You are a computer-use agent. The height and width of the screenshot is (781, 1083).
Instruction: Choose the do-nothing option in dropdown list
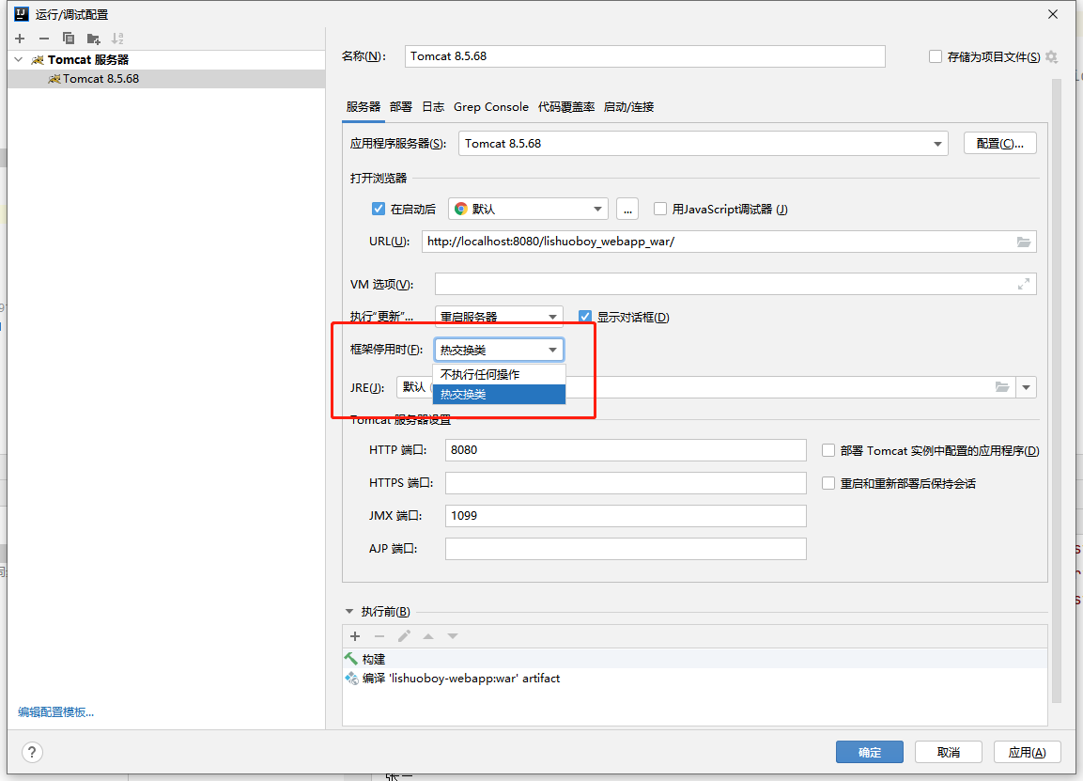tap(499, 375)
